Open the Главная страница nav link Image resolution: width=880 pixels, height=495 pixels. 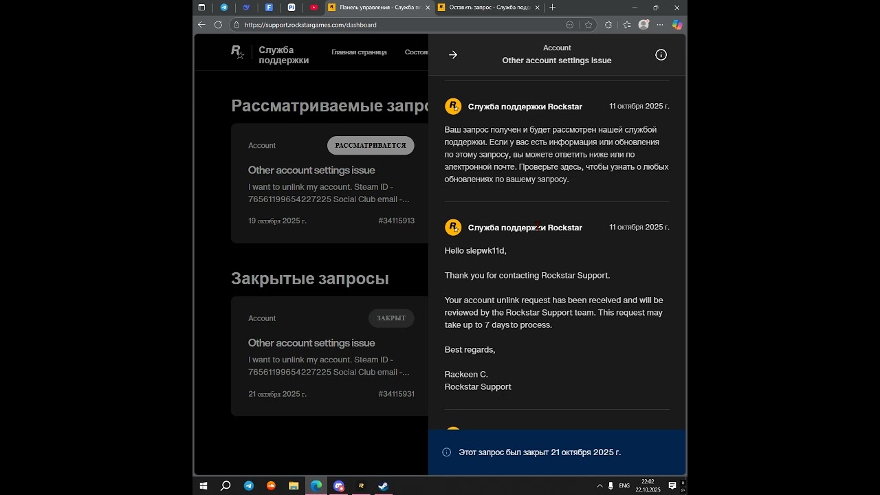click(359, 52)
